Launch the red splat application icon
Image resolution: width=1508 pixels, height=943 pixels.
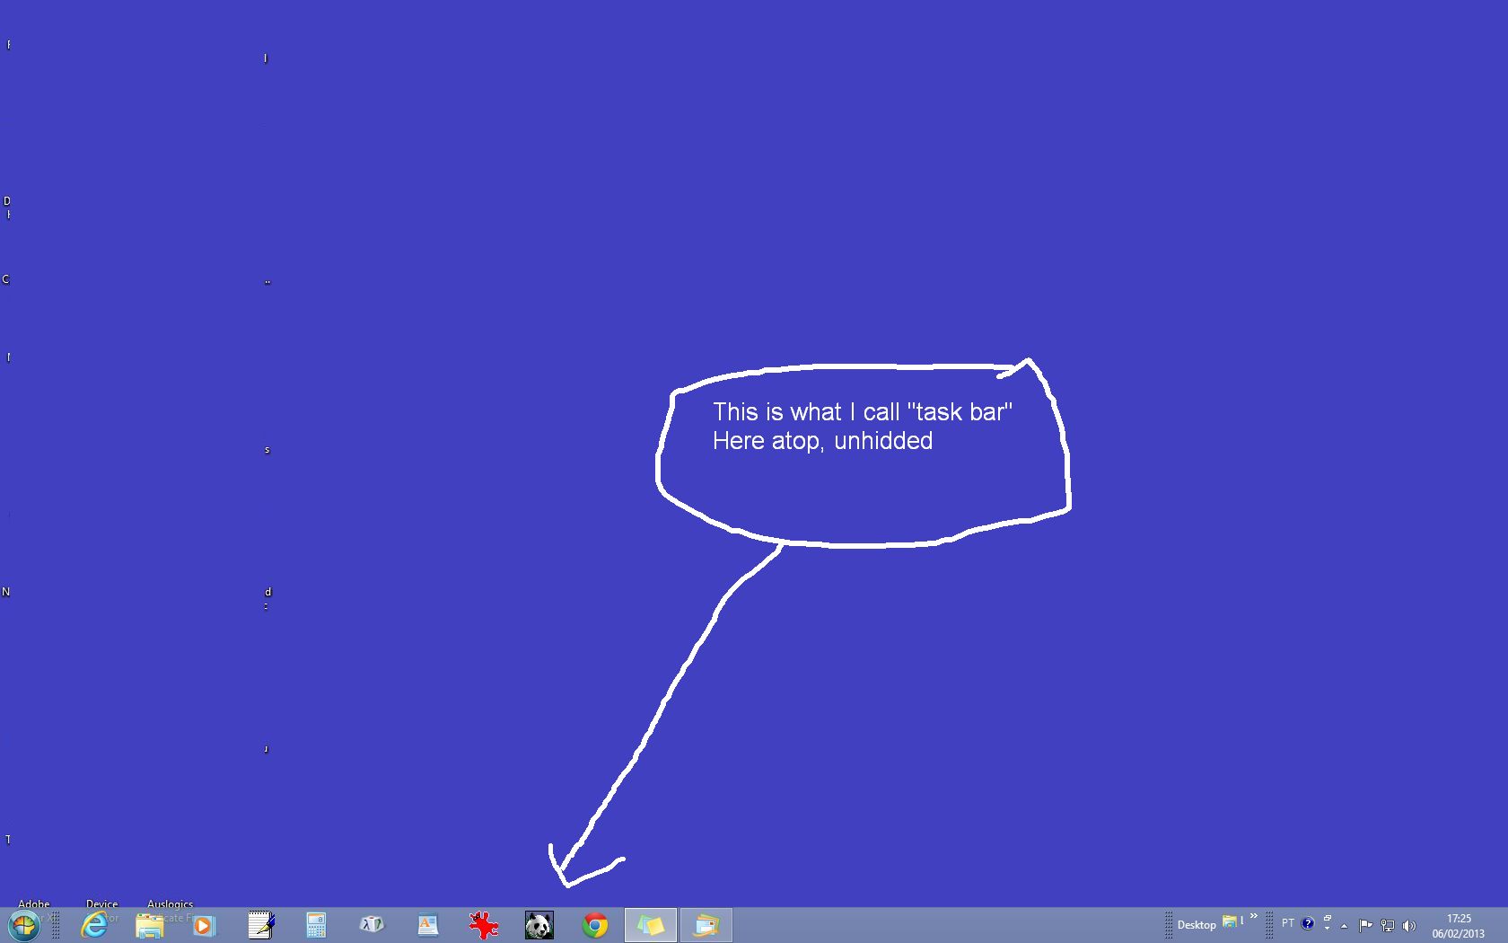click(483, 925)
